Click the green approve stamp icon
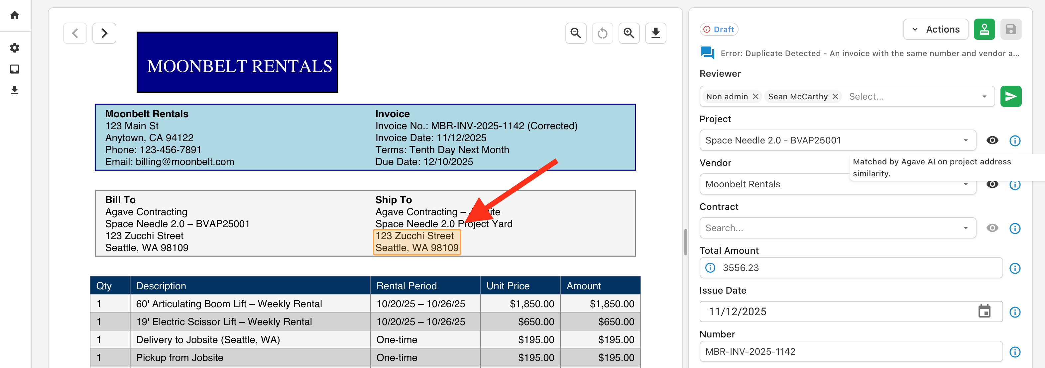Viewport: 1045px width, 368px height. point(984,29)
